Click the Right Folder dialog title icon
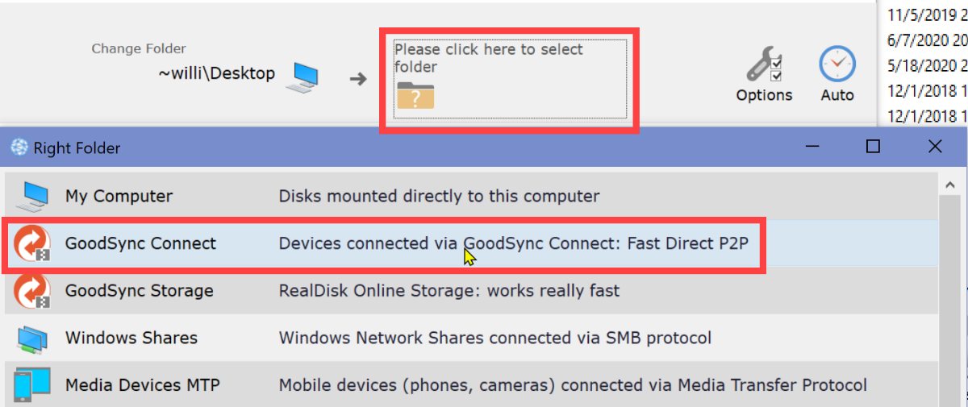Viewport: 968px width, 407px height. (x=19, y=147)
